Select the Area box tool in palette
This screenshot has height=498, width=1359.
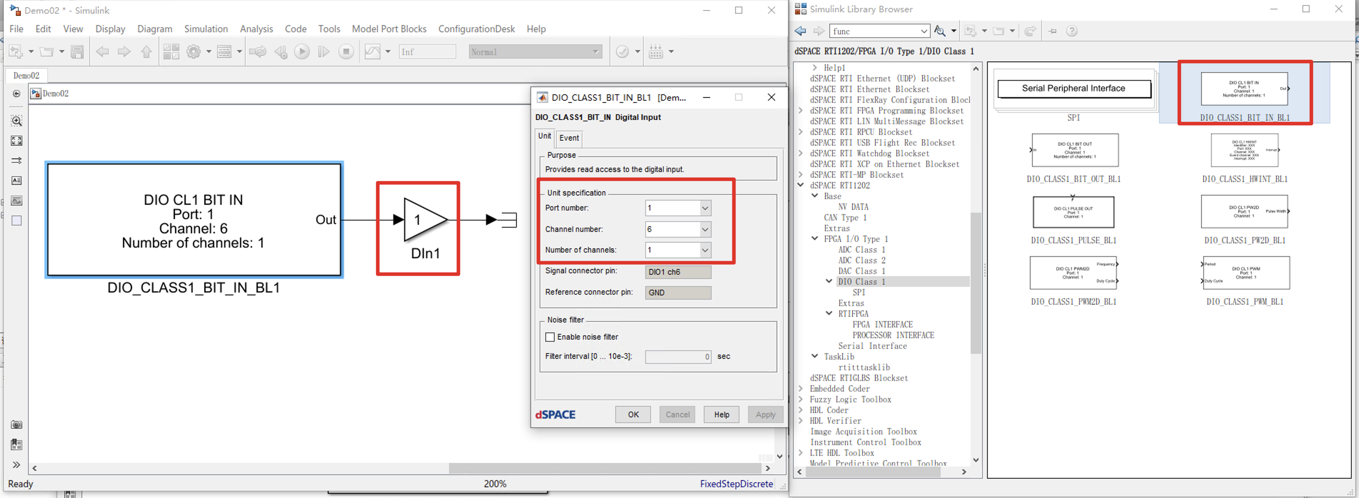[16, 220]
